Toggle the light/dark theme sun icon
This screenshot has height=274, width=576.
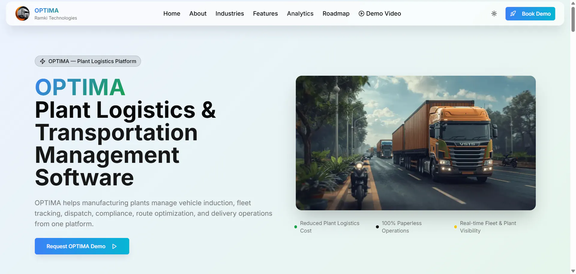point(494,14)
